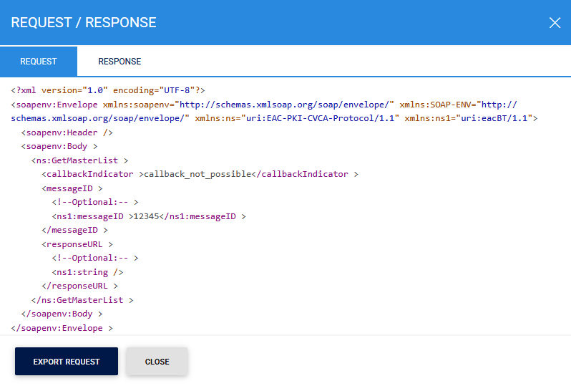
Task: Click the opening messageID tag
Action: 72,188
